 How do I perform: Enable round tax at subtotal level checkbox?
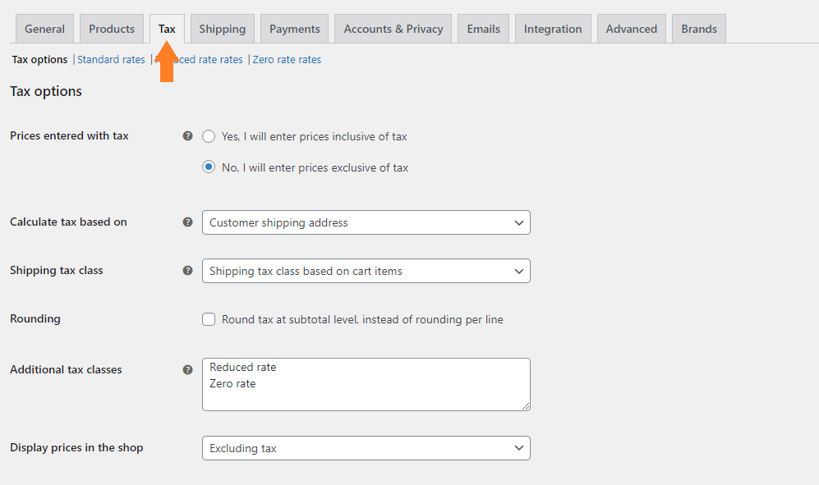[209, 319]
